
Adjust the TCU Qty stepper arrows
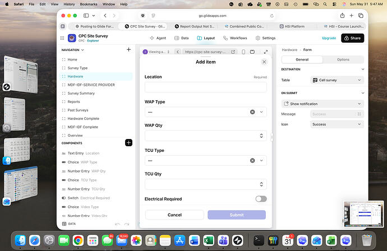pos(261,184)
